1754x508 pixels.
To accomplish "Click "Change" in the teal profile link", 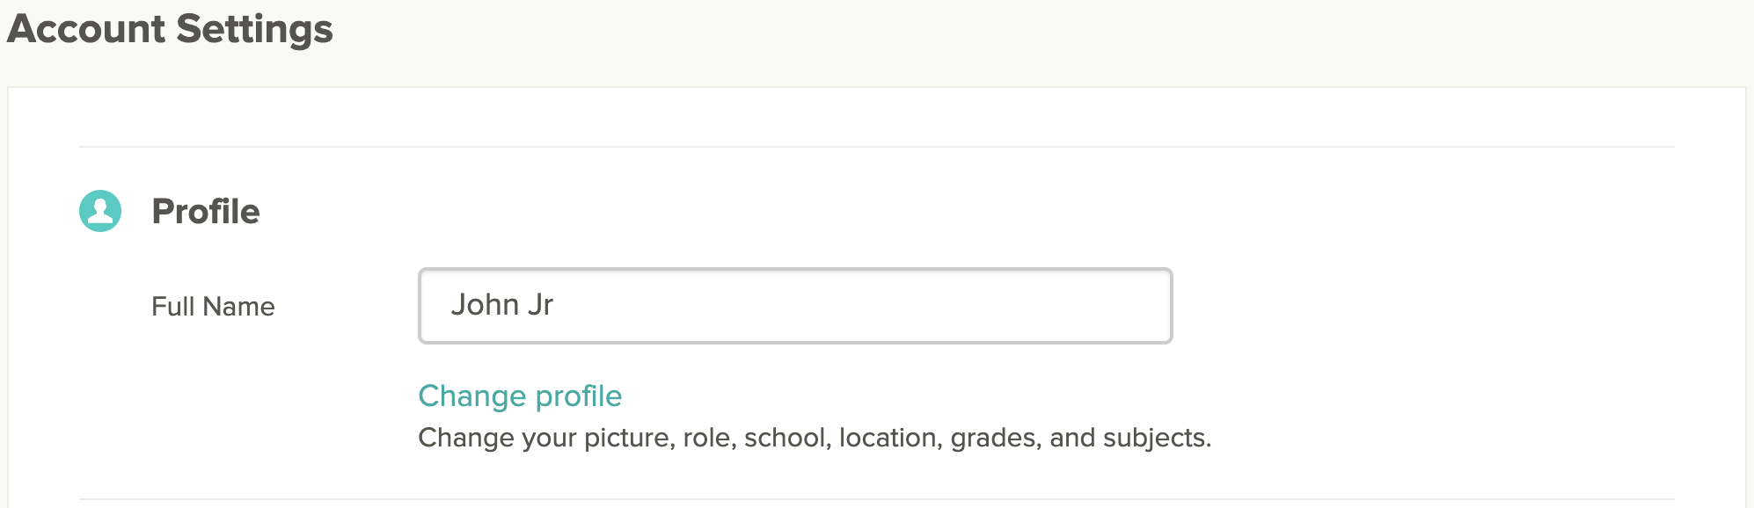I will [x=471, y=396].
